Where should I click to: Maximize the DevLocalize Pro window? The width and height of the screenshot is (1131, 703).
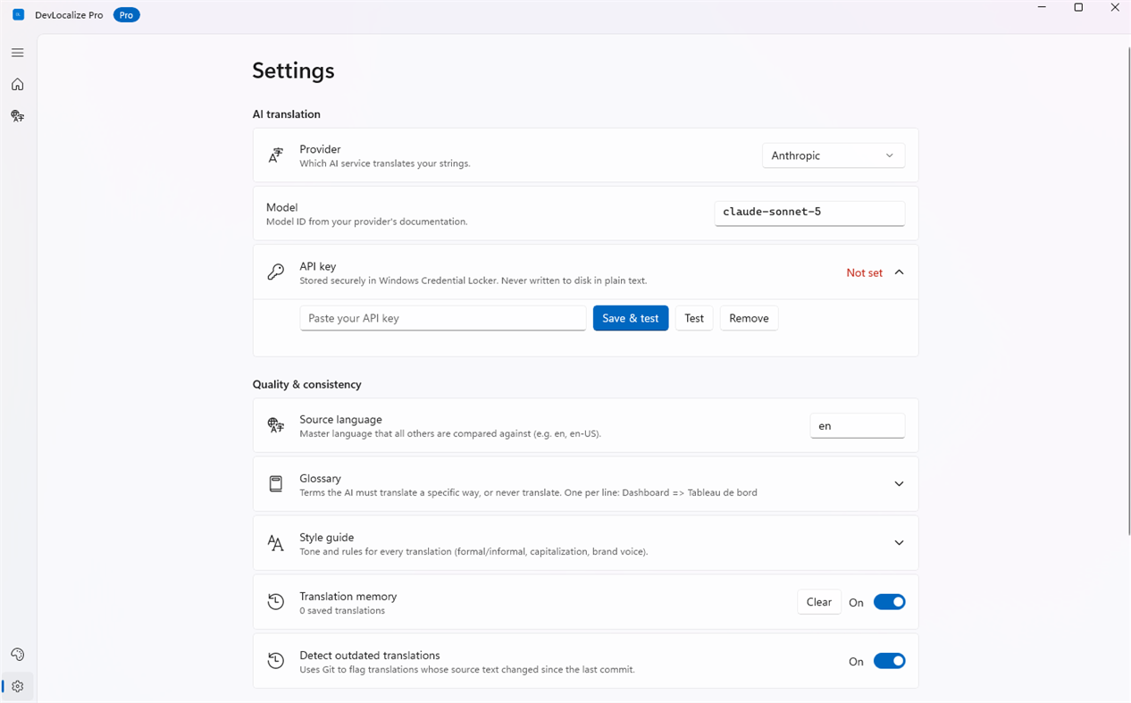tap(1078, 8)
